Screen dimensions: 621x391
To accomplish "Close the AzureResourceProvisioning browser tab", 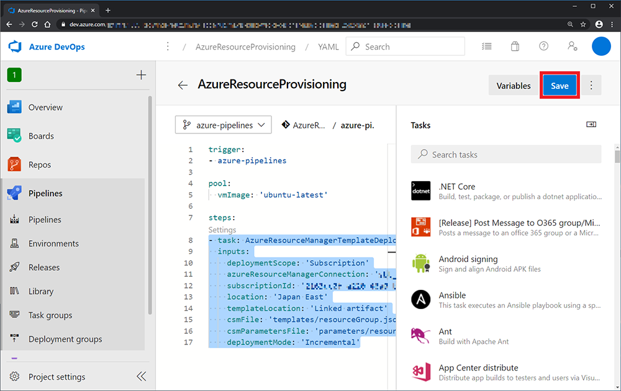I will (x=93, y=11).
